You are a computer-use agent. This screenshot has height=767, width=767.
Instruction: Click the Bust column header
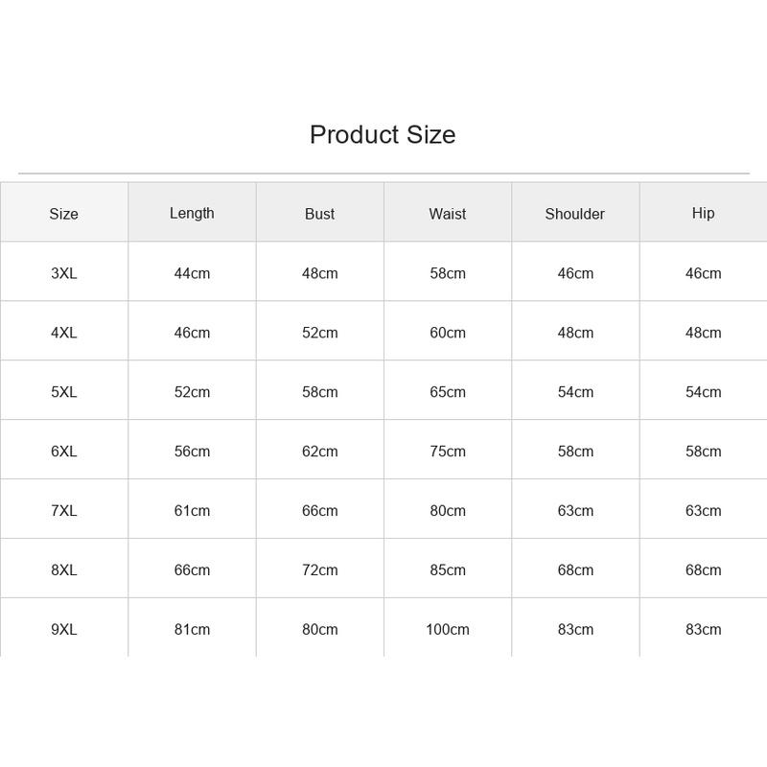point(319,214)
